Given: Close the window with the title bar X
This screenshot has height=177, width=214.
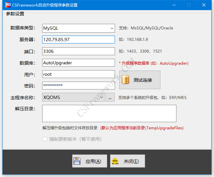Looking at the screenshot, I should tap(204, 5).
